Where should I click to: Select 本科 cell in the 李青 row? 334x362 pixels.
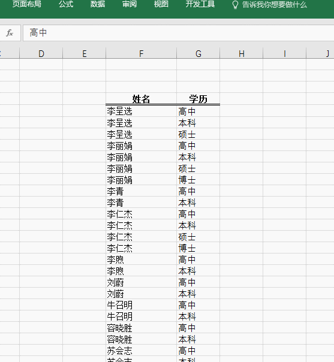coord(198,202)
